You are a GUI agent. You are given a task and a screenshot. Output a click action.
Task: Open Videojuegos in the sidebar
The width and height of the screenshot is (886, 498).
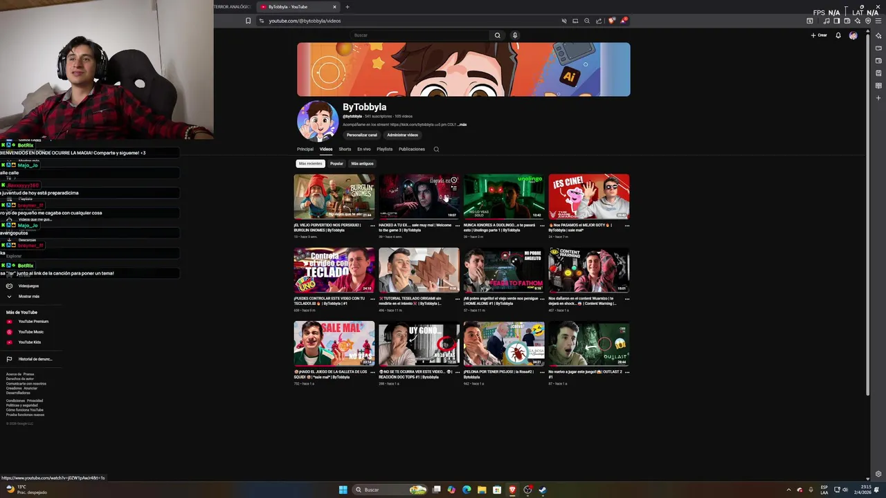28,286
